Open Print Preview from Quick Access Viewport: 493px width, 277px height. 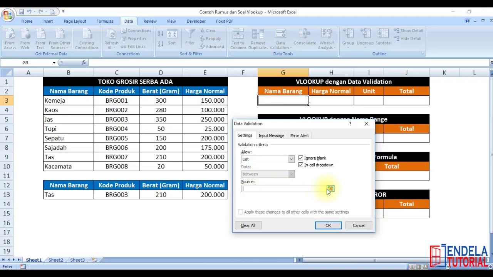click(53, 12)
